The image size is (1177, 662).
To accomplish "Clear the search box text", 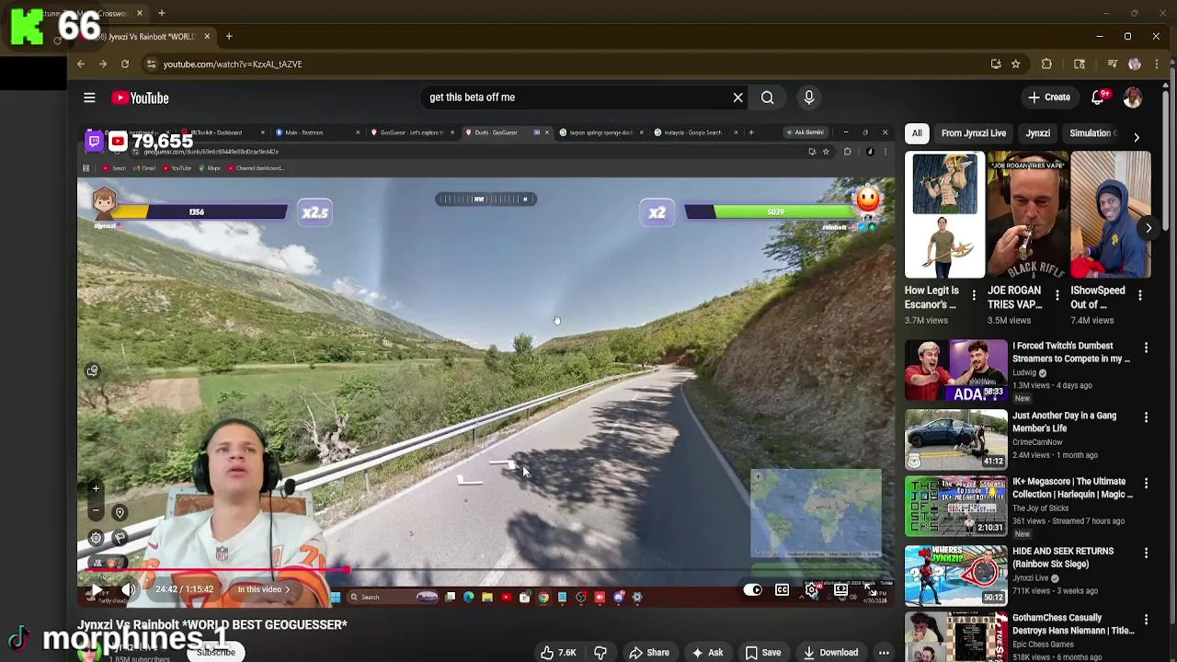I will point(737,97).
